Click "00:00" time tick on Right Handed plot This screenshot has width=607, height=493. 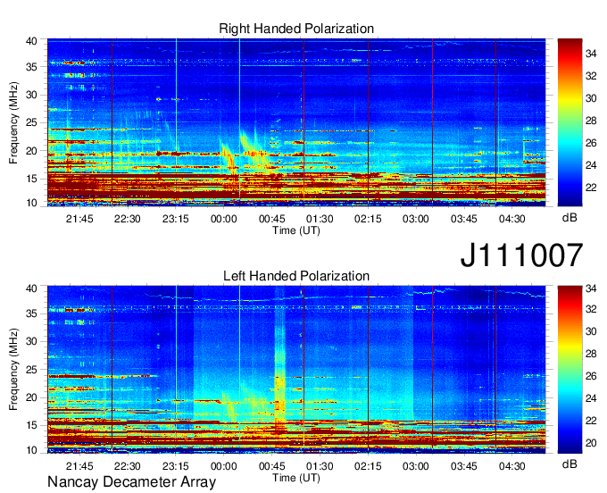[x=223, y=219]
